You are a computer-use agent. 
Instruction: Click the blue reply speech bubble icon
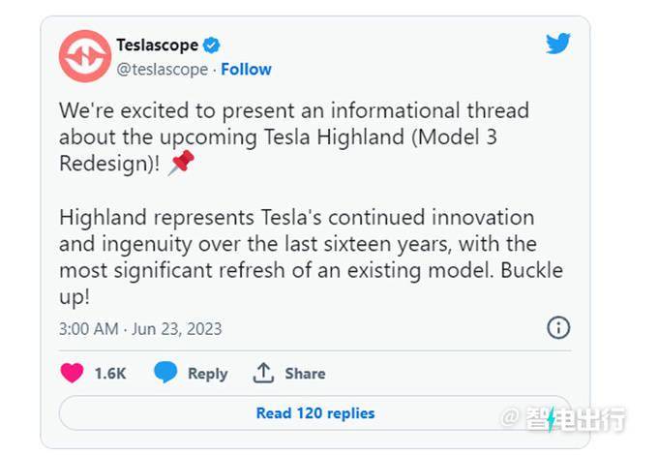coord(166,373)
